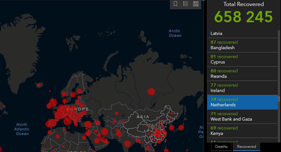Click the small red dot on Greenland
This screenshot has width=281, height=152.
point(17,68)
